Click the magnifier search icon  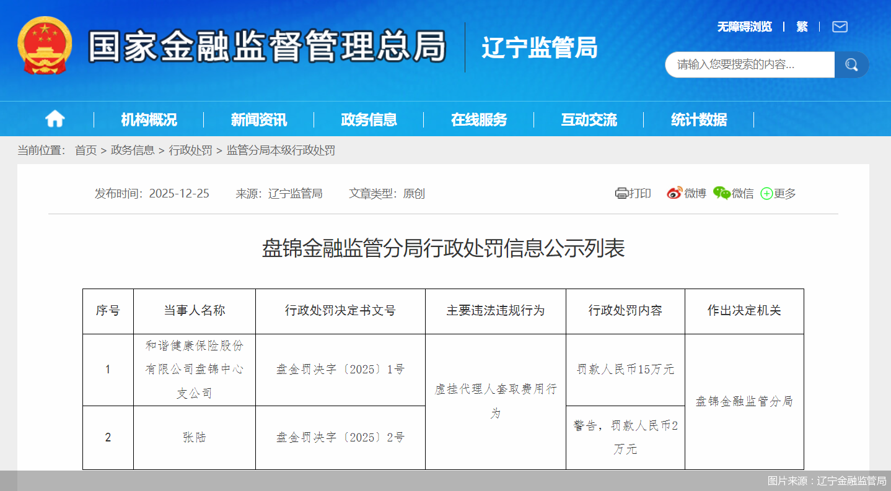[851, 64]
